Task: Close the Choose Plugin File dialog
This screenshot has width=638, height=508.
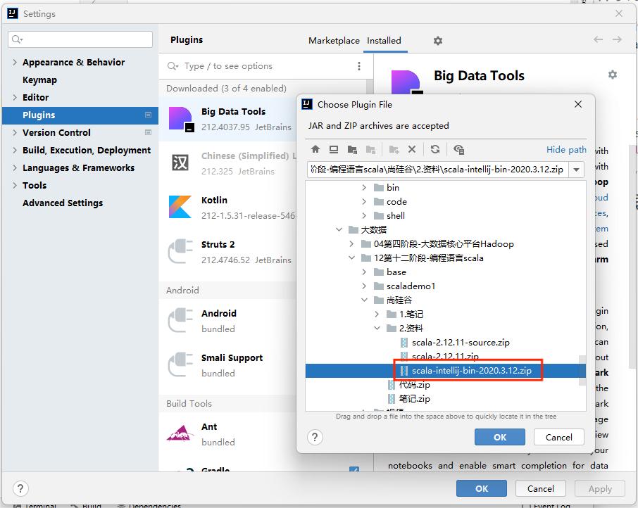Action: (x=577, y=104)
